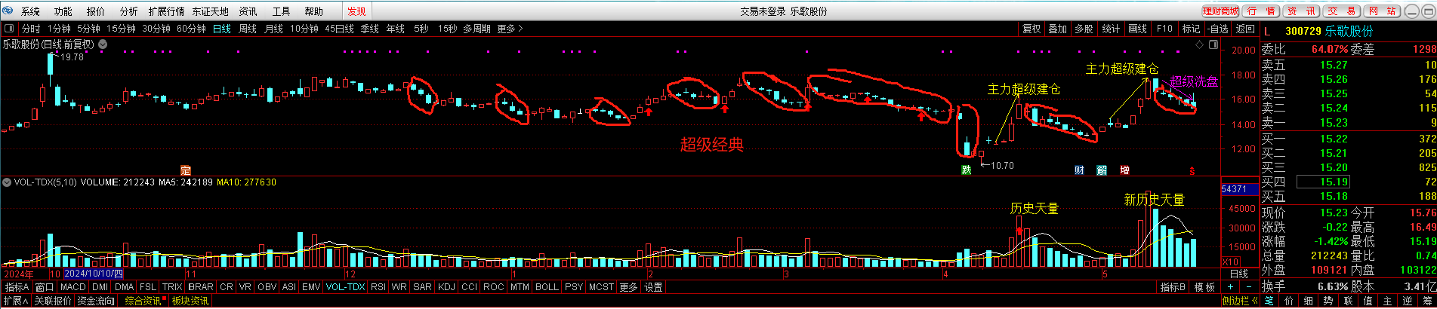Click the L tag beside stock code 300729
1437x309 pixels.
[1268, 32]
